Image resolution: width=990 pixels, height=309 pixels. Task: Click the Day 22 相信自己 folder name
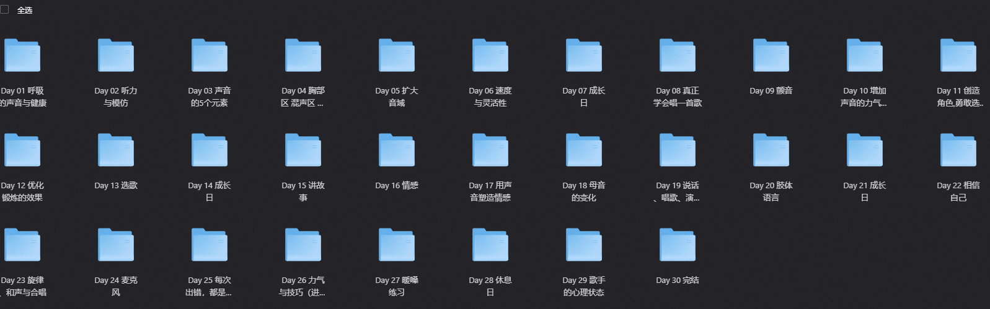pos(958,191)
